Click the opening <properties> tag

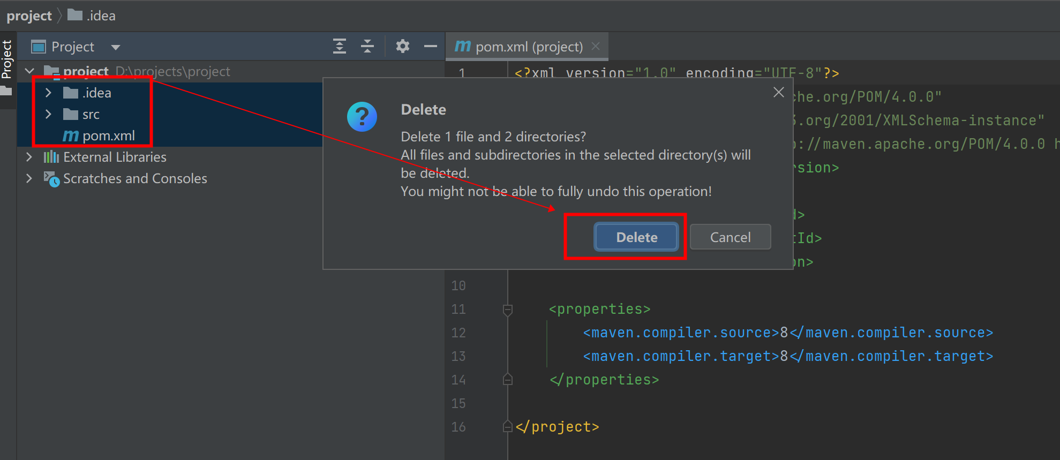[599, 309]
